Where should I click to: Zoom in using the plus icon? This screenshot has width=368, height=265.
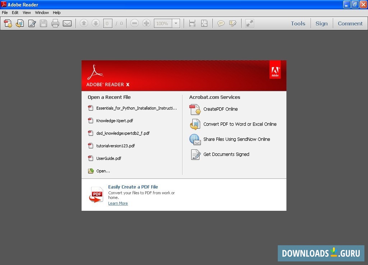[147, 23]
